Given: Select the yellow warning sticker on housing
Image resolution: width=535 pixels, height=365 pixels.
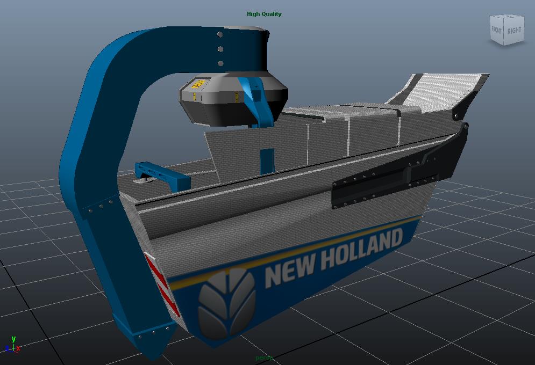Looking at the screenshot, I should coord(198,84).
